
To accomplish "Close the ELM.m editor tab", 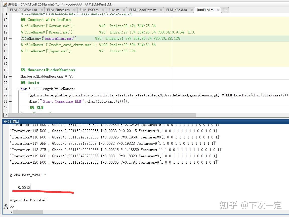I will (x=124, y=10).
